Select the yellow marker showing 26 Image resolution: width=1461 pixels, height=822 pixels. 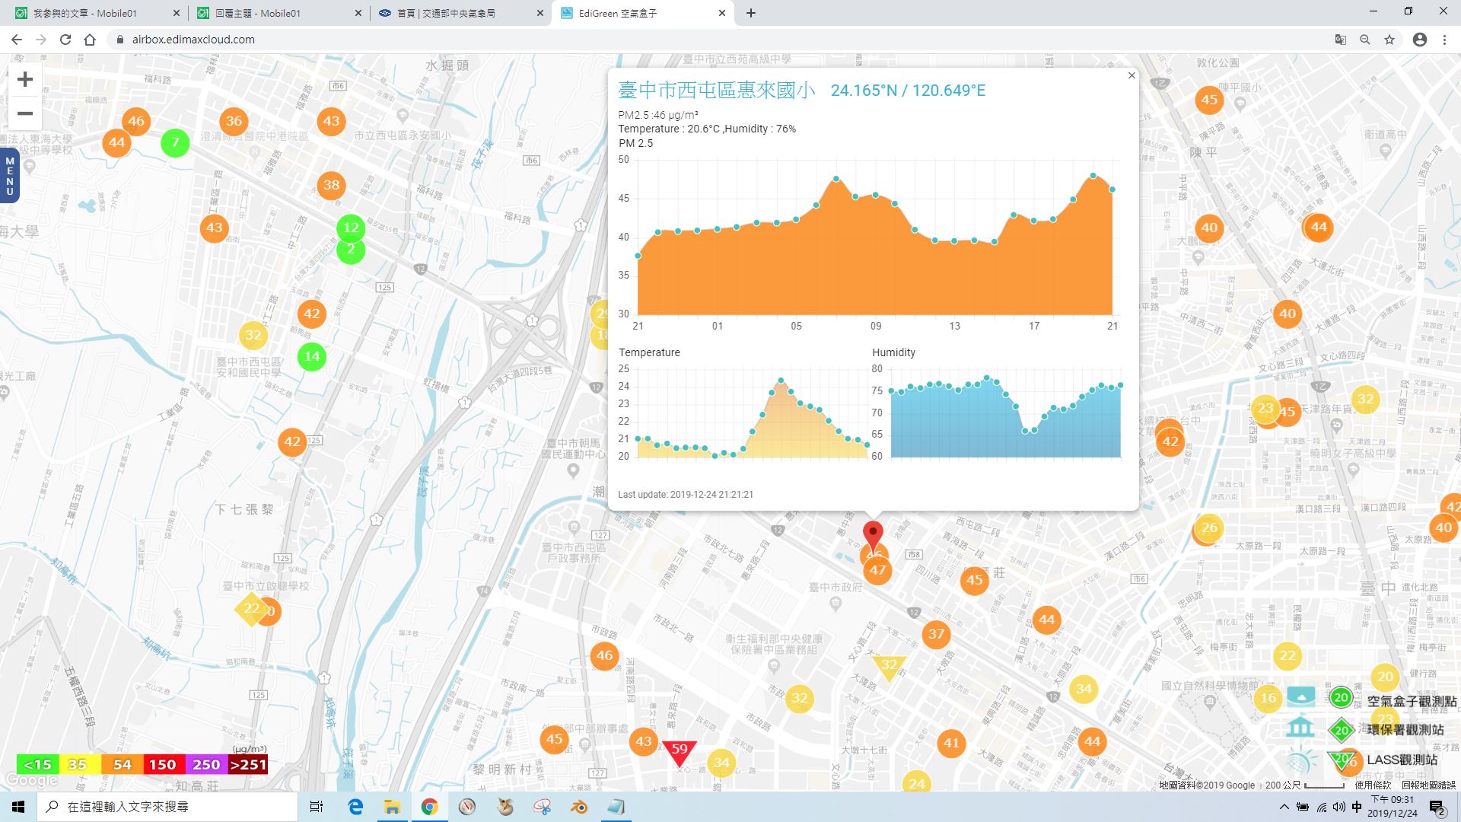click(1209, 527)
